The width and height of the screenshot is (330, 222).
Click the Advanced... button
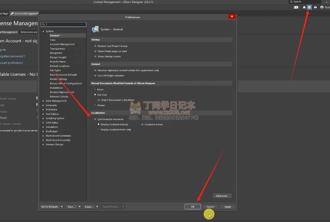pyautogui.click(x=222, y=196)
